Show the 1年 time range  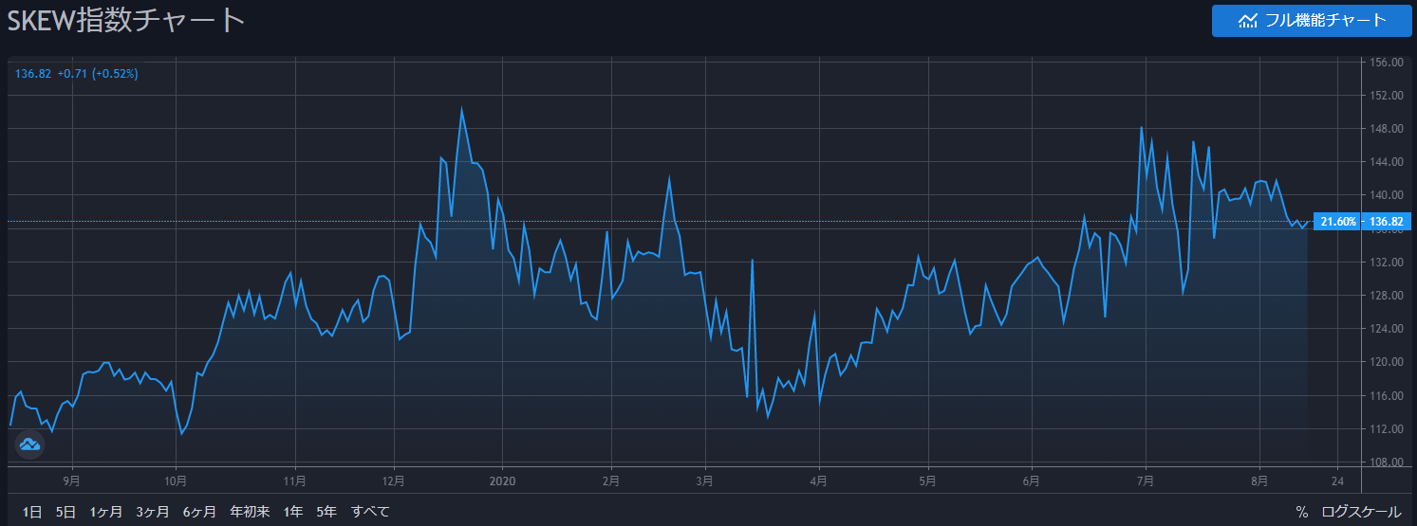293,512
